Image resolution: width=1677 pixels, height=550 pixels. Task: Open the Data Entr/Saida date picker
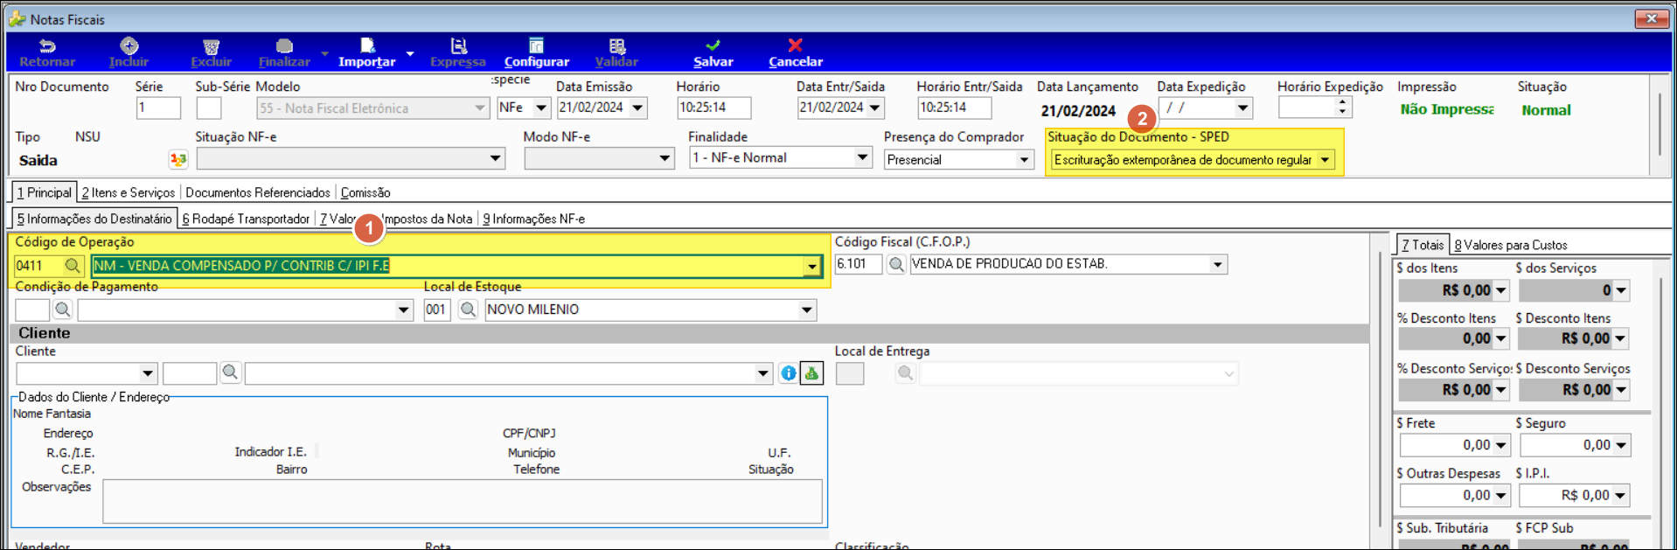pos(875,108)
